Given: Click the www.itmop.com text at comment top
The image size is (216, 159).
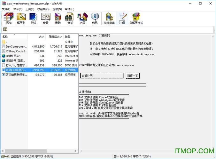Looking at the screenshot, I should (88, 36).
